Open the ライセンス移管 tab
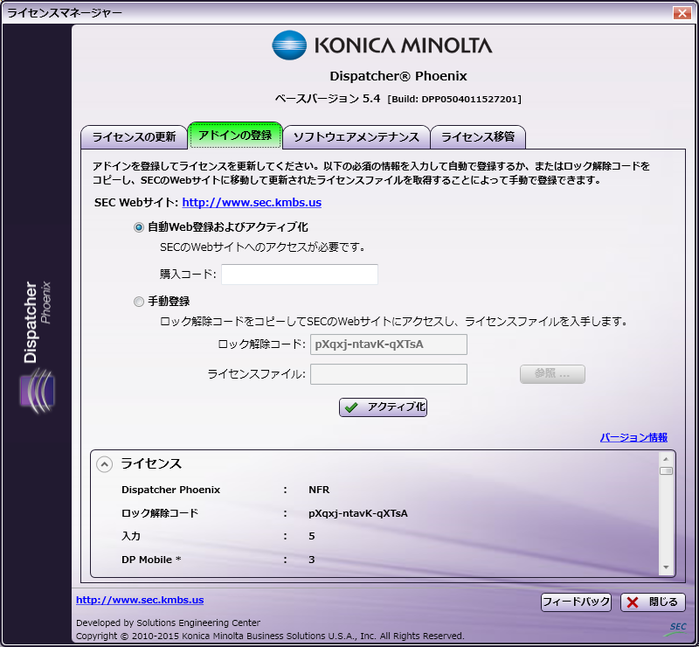This screenshot has height=647, width=699. [478, 137]
